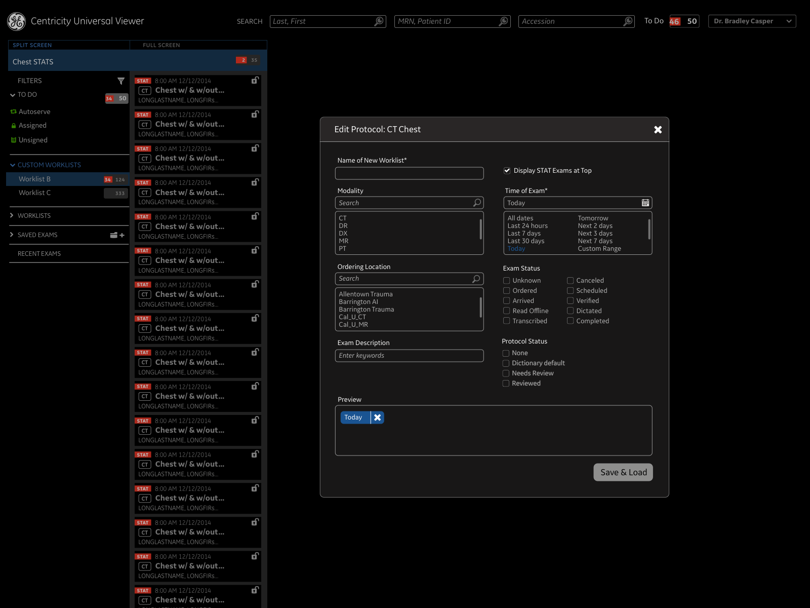Open Dr. Bradley Casper user dropdown
810x608 pixels.
click(752, 21)
